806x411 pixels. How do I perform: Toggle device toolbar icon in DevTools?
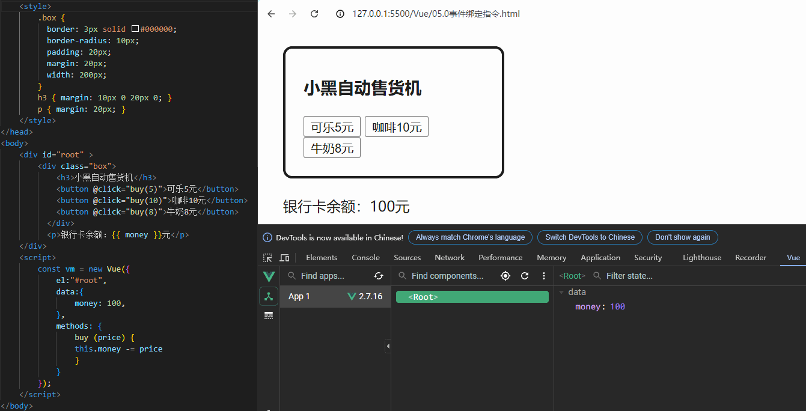(x=284, y=258)
